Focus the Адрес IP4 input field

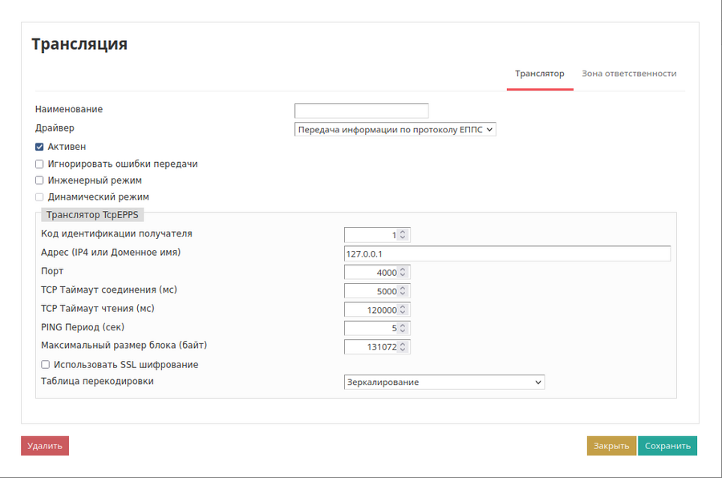pos(507,253)
